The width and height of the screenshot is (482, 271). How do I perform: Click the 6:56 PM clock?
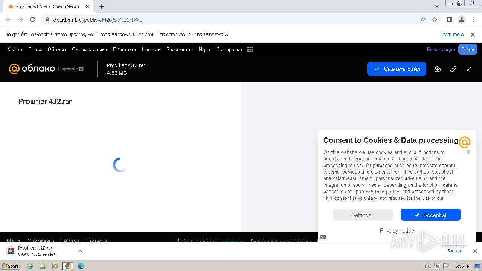point(462,266)
